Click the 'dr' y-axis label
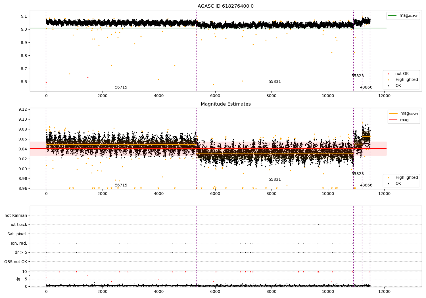 [18, 279]
